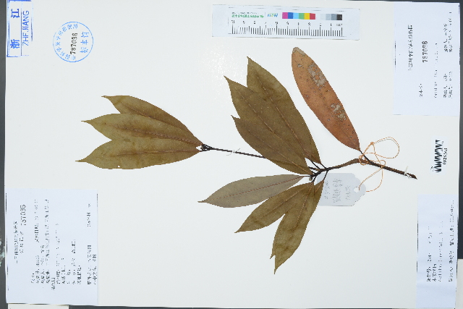Click the magenta patch on the color card
Screen dimensions: 463x309
pyautogui.click(x=284, y=16)
